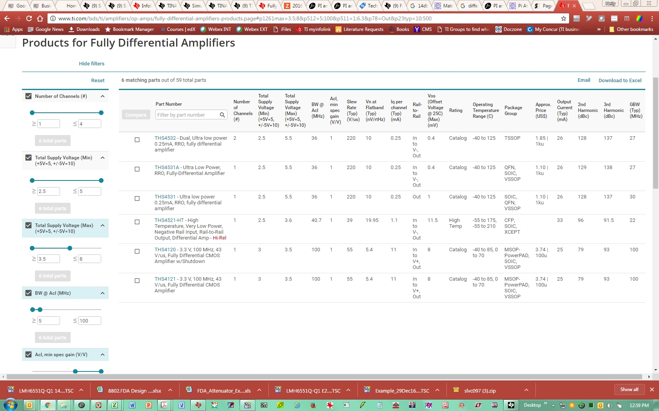Open the Downloads bookmark

(x=84, y=29)
